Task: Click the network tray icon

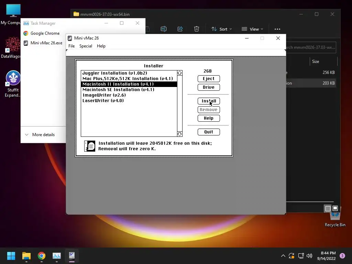Action: pos(301,256)
